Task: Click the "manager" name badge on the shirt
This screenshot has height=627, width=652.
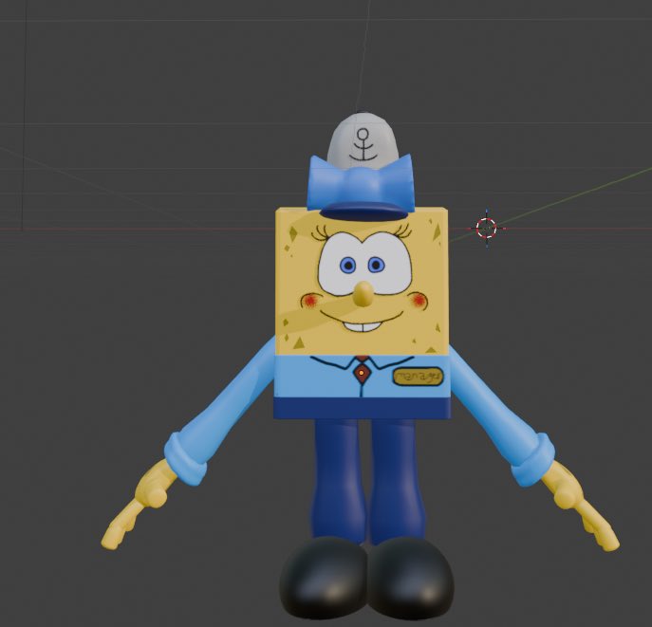Action: 418,377
